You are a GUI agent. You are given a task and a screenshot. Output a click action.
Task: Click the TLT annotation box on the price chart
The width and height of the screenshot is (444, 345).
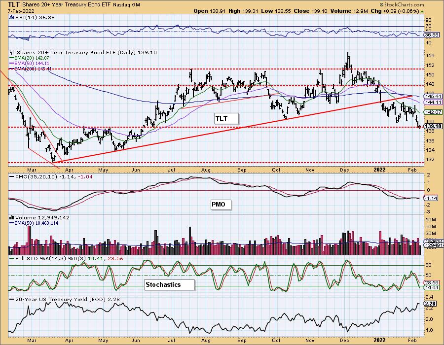[226, 118]
